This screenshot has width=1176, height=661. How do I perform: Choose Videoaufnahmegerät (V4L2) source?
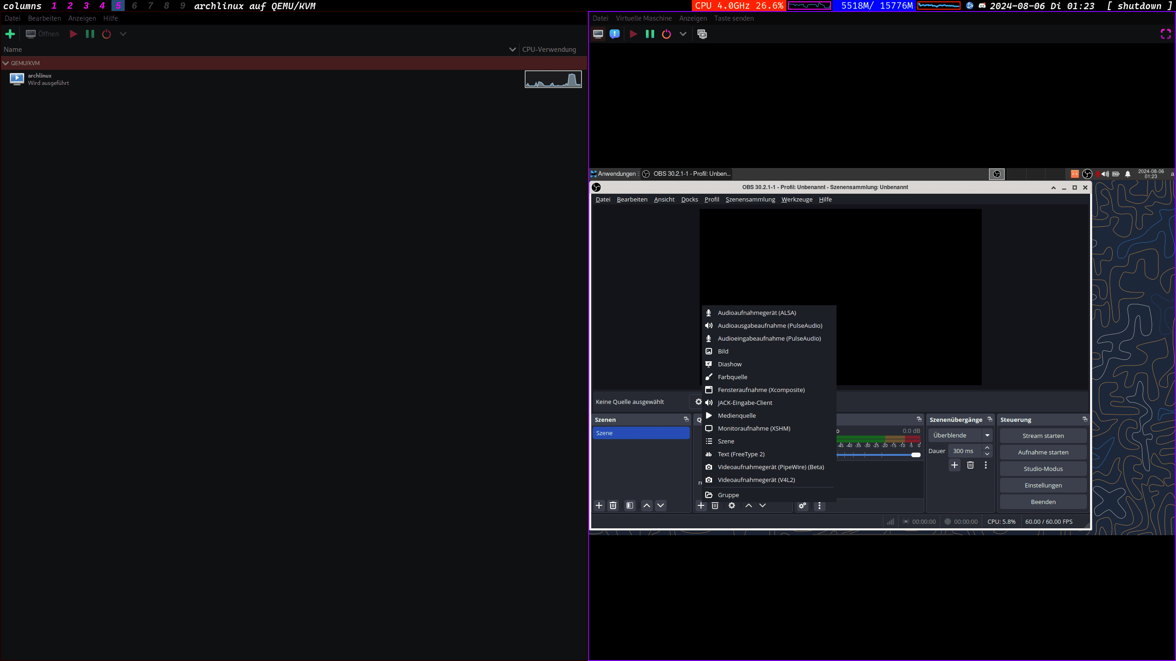coord(769,480)
